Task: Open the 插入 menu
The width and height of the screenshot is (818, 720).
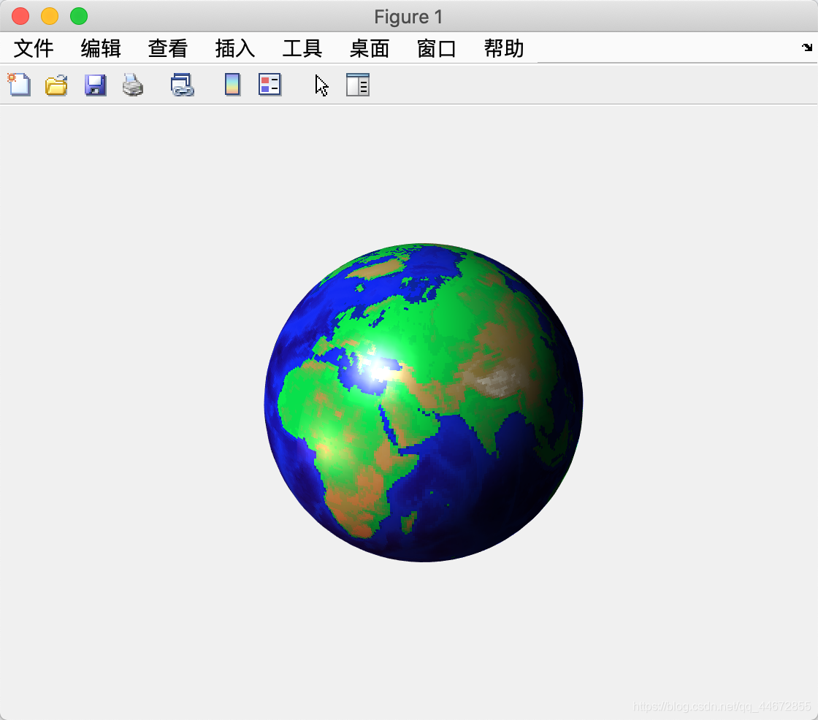Action: (234, 48)
